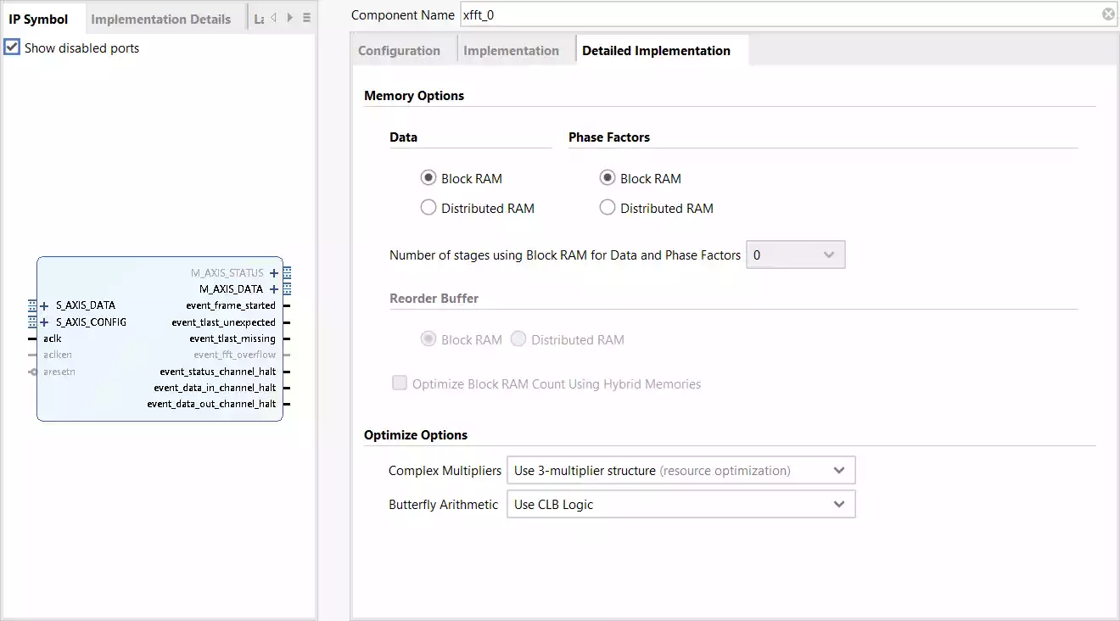
Task: Open the Complex Multipliers dropdown
Action: [680, 470]
